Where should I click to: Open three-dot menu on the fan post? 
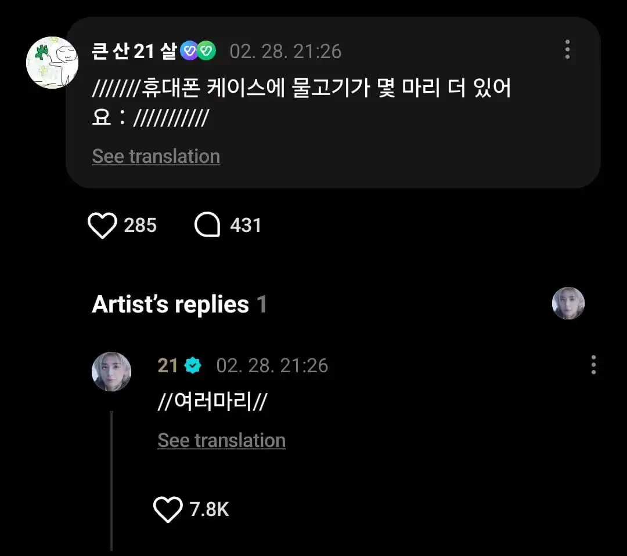[567, 50]
